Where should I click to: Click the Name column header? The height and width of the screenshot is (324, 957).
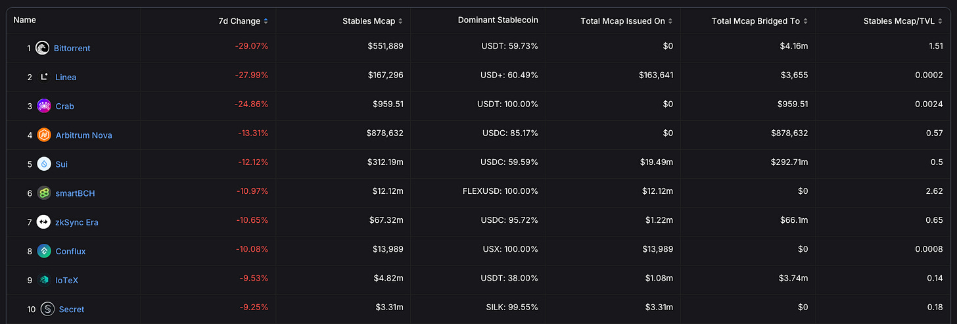click(24, 20)
